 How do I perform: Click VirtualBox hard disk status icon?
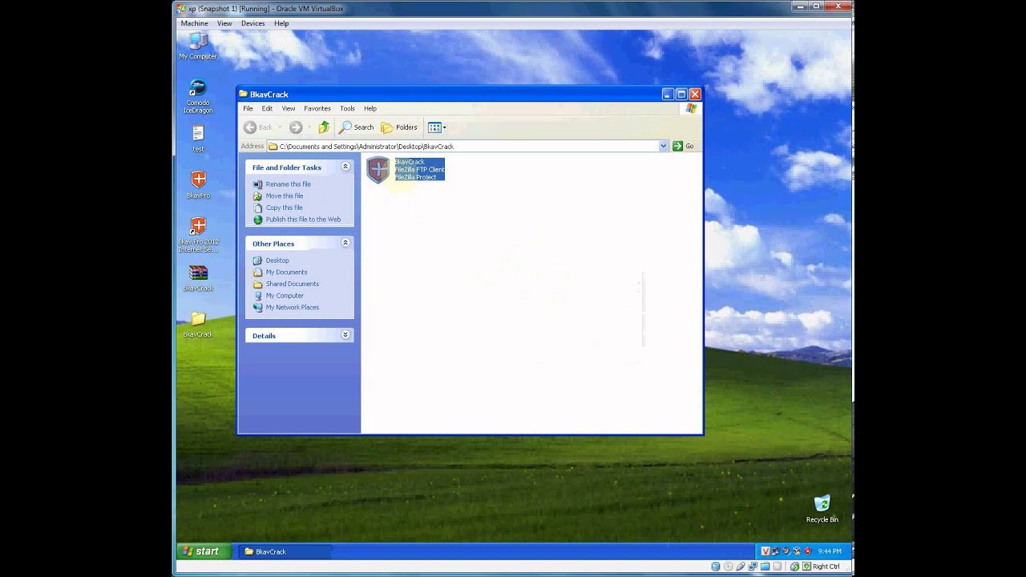716,567
